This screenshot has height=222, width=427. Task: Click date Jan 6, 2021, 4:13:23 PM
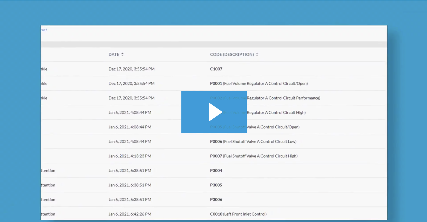(x=130, y=156)
